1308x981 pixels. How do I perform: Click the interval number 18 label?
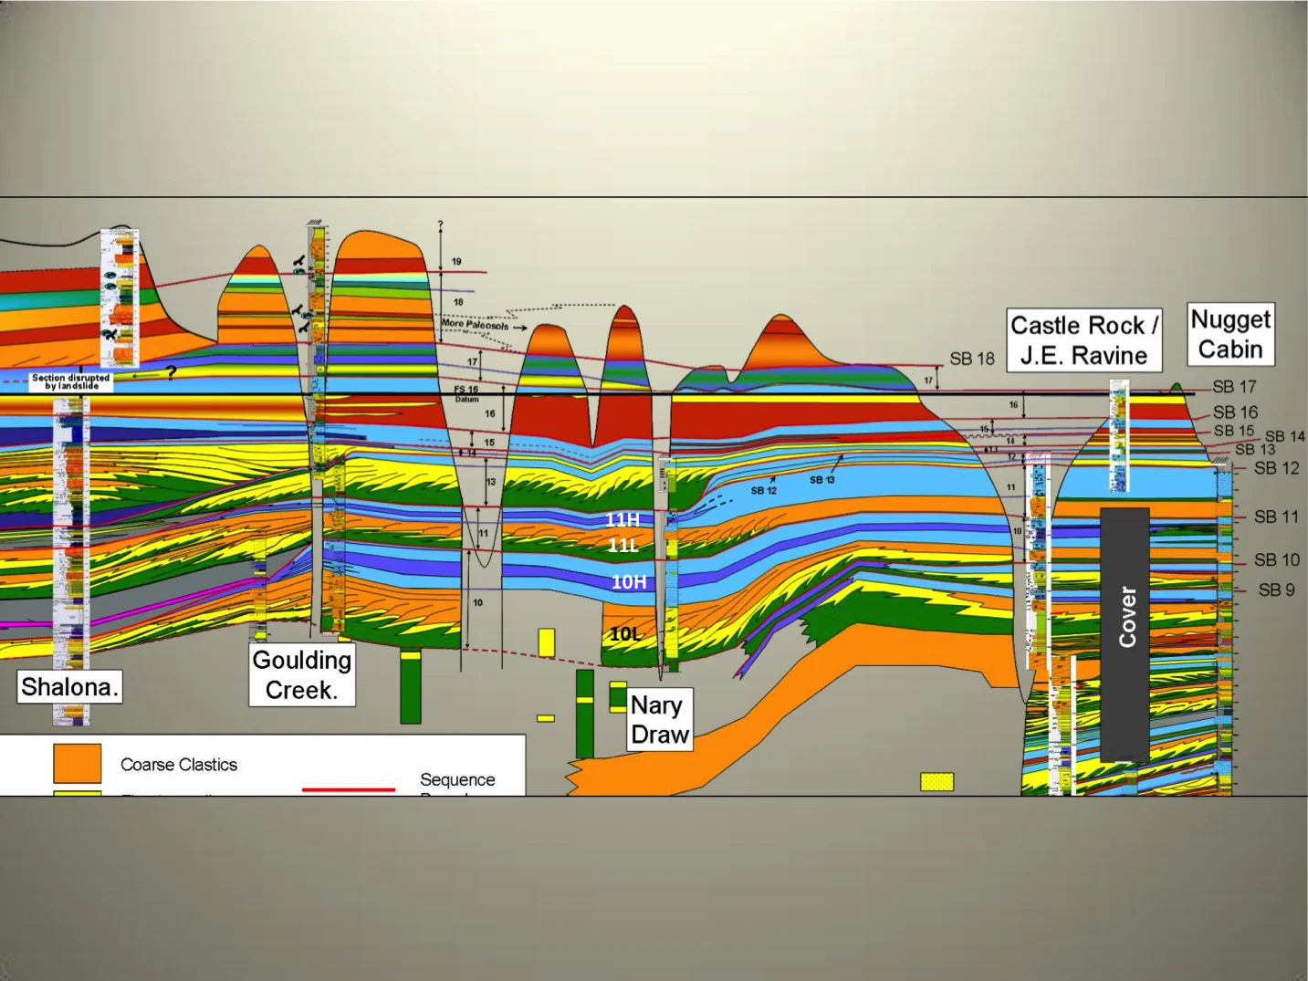pos(458,301)
